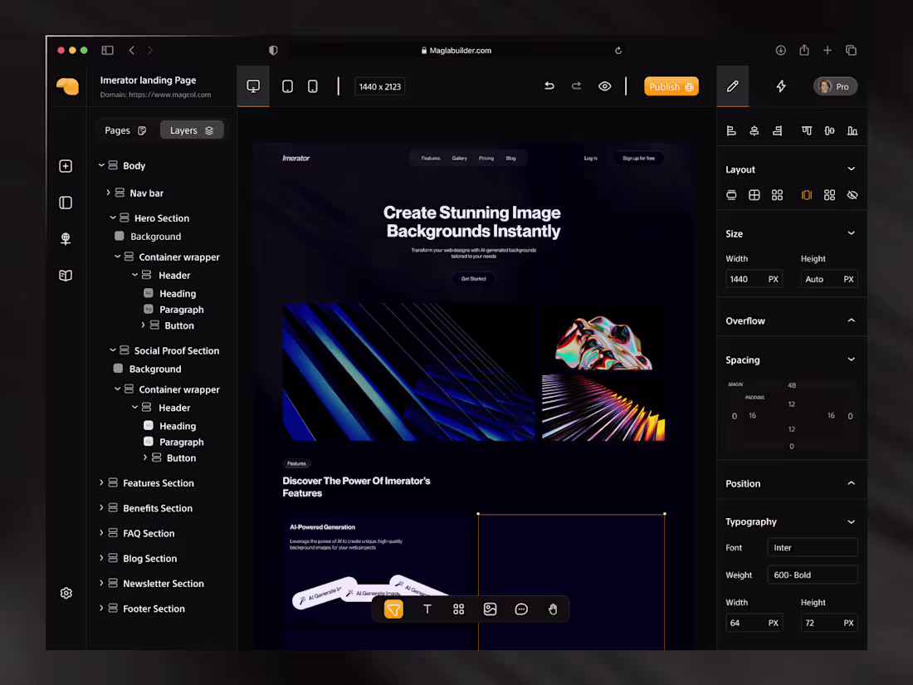
Task: Select the align-left icon in the alignment row
Action: [731, 130]
